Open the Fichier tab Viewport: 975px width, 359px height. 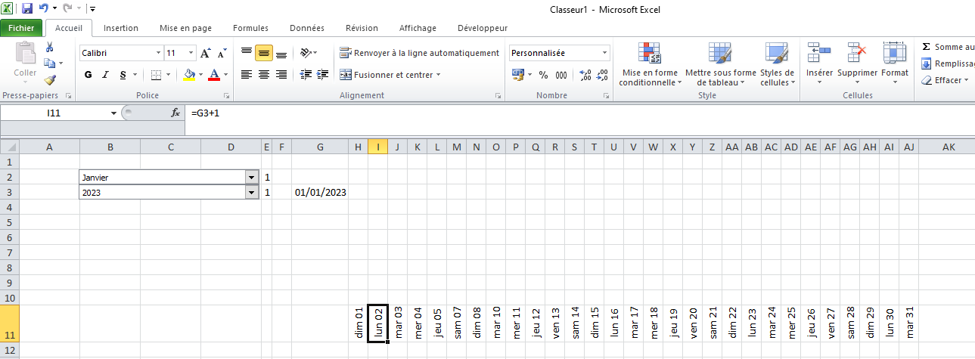(x=21, y=28)
